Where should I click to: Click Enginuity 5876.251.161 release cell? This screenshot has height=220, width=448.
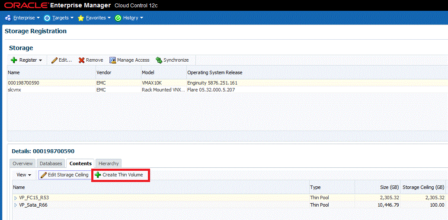[212, 83]
